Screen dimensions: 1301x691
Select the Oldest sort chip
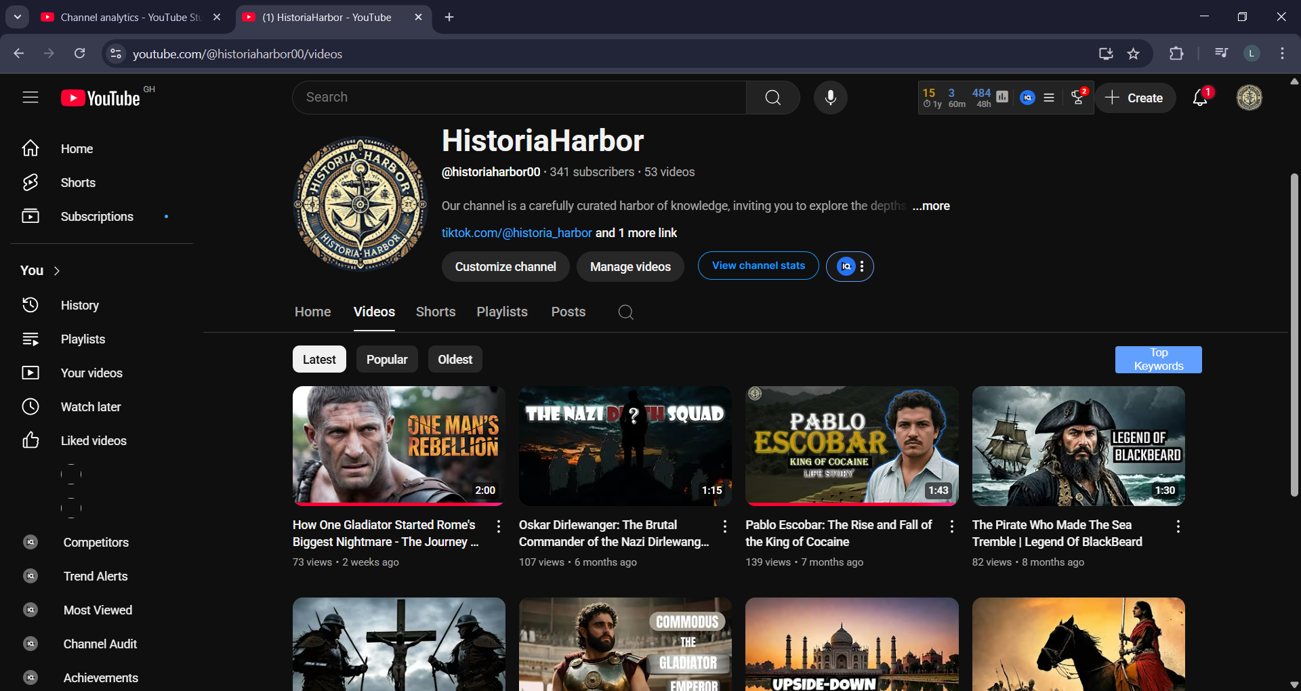pos(455,360)
